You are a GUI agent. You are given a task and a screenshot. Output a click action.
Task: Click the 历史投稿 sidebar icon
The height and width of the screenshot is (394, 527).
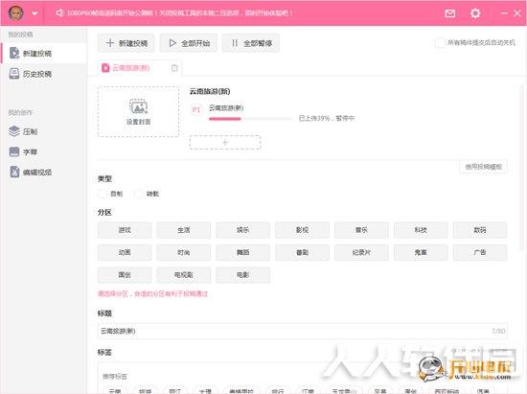14,74
